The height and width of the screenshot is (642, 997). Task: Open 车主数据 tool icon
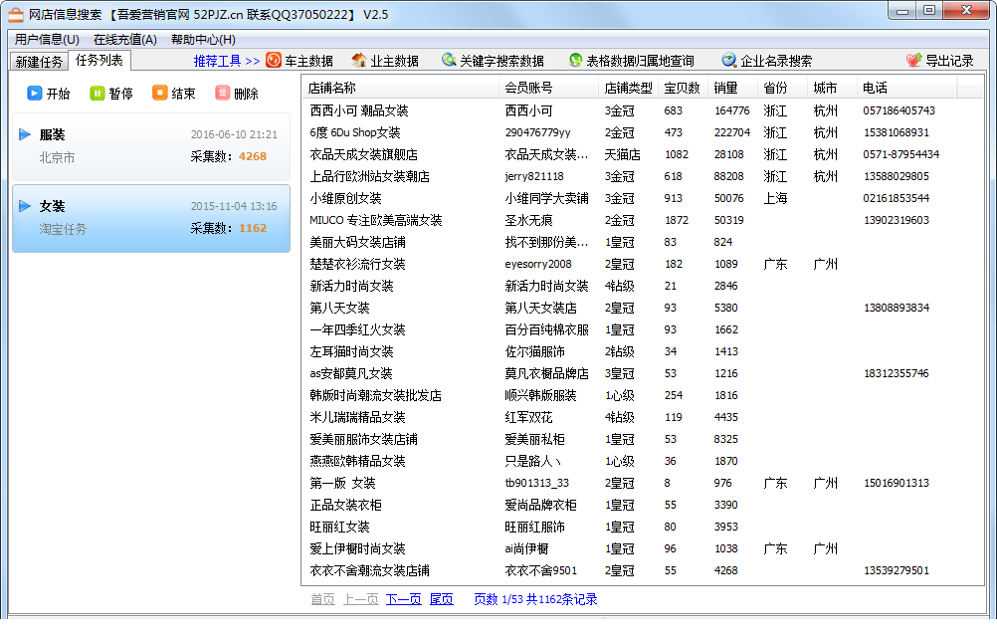[x=274, y=61]
